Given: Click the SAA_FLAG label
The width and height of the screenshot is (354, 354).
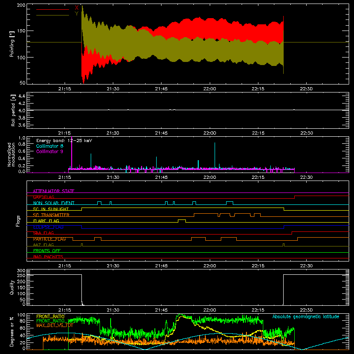Looking at the screenshot, I should pyautogui.click(x=43, y=233).
